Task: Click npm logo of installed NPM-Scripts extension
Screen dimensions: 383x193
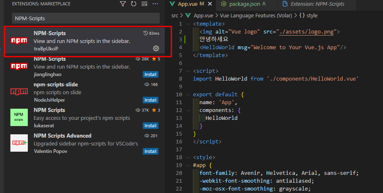Action: point(19,41)
